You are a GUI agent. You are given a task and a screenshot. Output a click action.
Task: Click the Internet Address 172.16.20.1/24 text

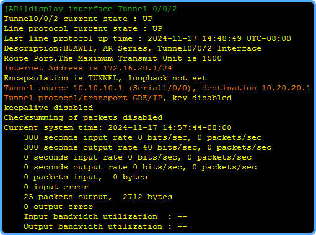tap(88, 68)
